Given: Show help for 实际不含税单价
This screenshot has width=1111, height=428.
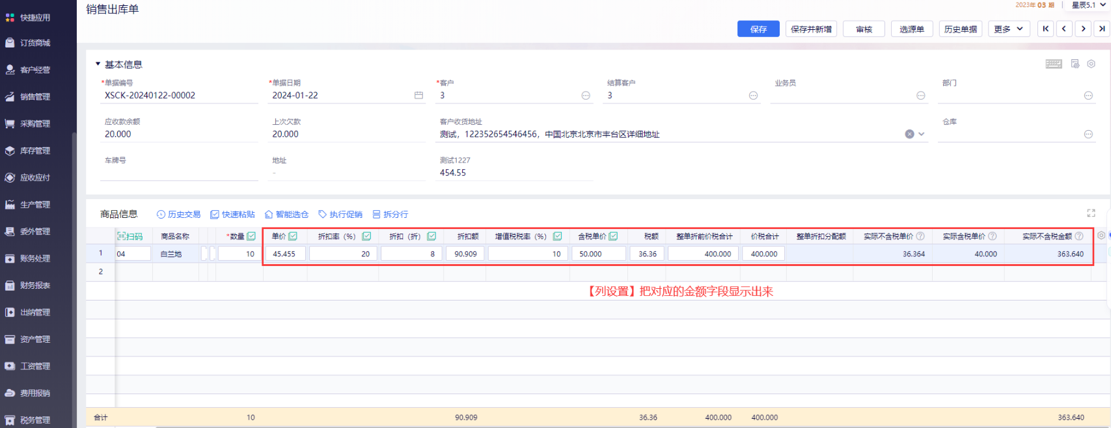Looking at the screenshot, I should pyautogui.click(x=920, y=236).
